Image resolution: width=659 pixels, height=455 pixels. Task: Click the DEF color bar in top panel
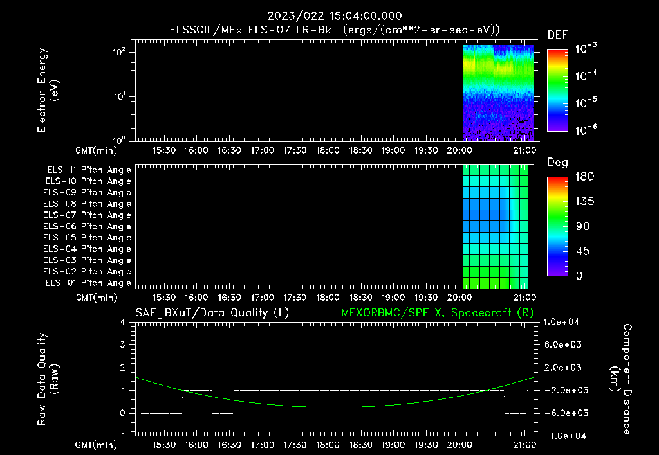[x=557, y=90]
